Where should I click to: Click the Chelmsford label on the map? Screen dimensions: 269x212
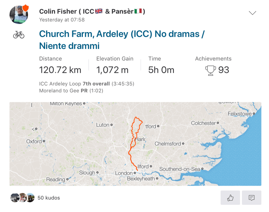click(168, 144)
